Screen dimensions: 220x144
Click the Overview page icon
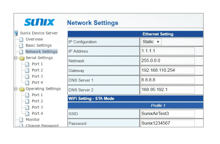(x=21, y=39)
